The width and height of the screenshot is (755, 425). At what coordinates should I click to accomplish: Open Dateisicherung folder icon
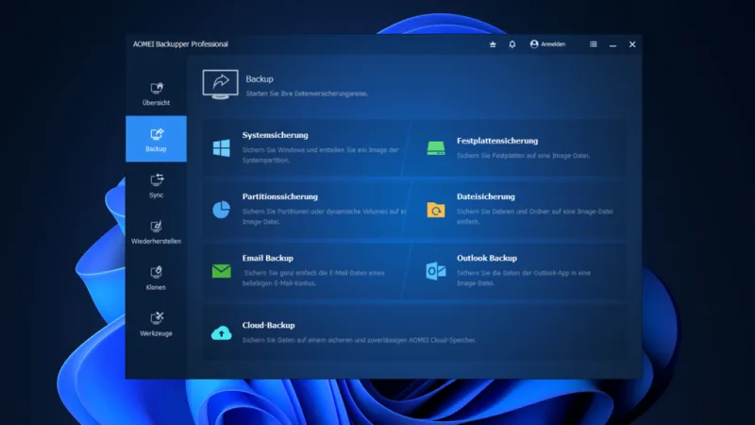click(x=436, y=210)
